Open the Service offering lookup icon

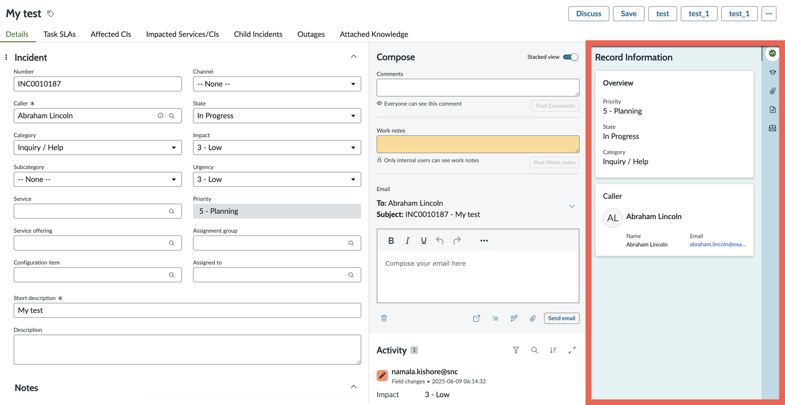coord(172,243)
